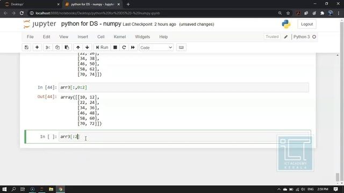
Task: Open the Kernel menu
Action: pyautogui.click(x=119, y=37)
